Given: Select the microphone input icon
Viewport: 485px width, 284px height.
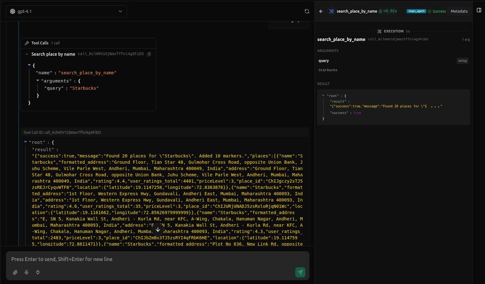Looking at the screenshot, I should (x=26, y=272).
